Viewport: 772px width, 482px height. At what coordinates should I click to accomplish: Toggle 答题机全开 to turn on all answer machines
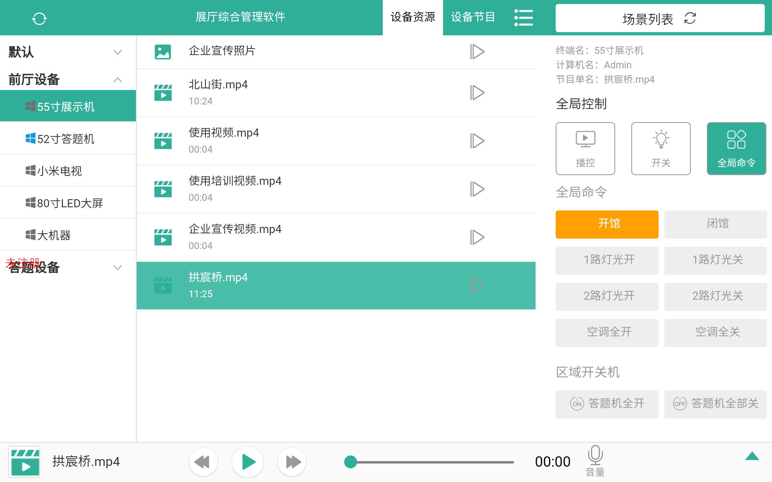tap(607, 404)
